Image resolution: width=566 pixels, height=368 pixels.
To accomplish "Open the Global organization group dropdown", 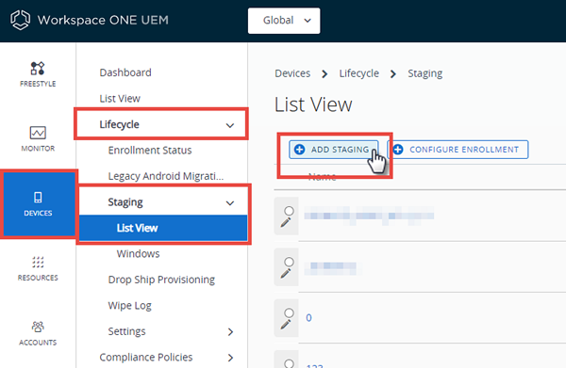I will [x=284, y=21].
